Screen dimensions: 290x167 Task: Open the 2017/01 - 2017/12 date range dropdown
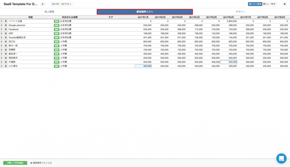click(x=62, y=4)
